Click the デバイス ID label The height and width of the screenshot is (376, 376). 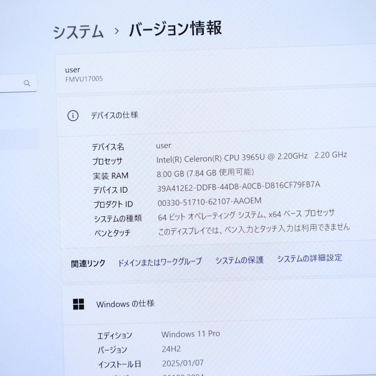[x=110, y=190]
